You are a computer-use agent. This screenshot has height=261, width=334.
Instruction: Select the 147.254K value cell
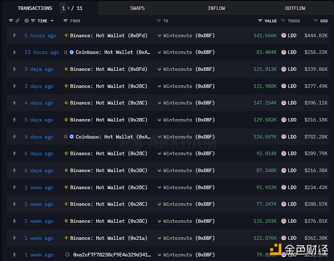[265, 103]
